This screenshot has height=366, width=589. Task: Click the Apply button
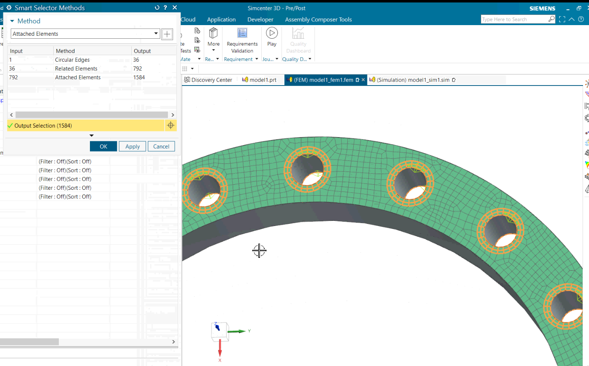pyautogui.click(x=133, y=146)
